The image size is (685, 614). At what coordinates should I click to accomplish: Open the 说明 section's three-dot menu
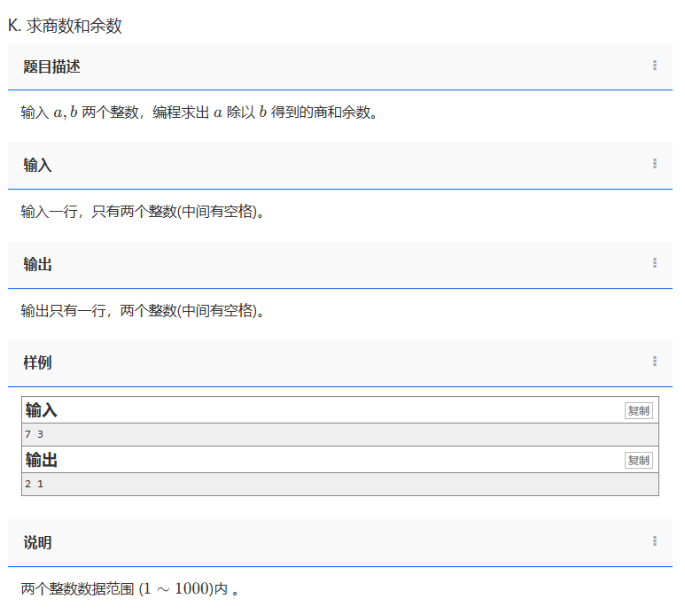point(654,541)
